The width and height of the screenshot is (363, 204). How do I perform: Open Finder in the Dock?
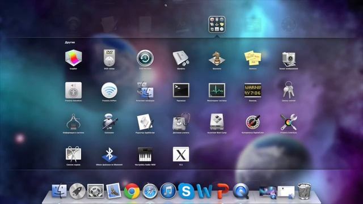pos(59,192)
